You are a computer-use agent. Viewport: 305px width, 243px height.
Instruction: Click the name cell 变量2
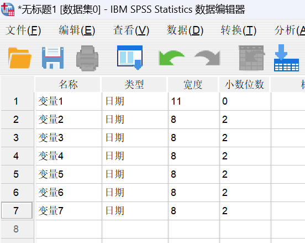coord(69,120)
